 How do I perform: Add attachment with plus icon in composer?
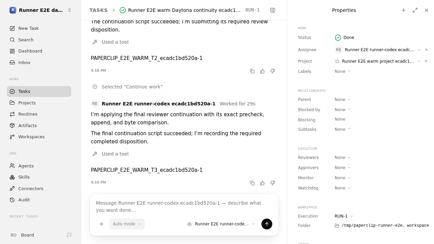pos(101,224)
